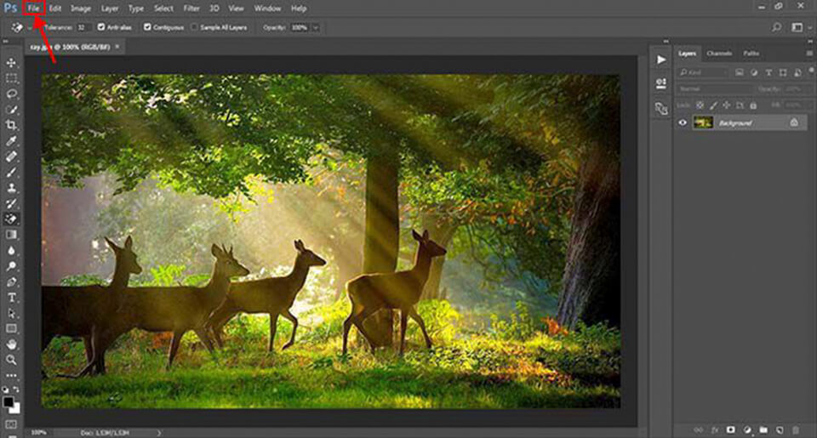
Task: Toggle Lock transparent pixels
Action: pyautogui.click(x=700, y=105)
